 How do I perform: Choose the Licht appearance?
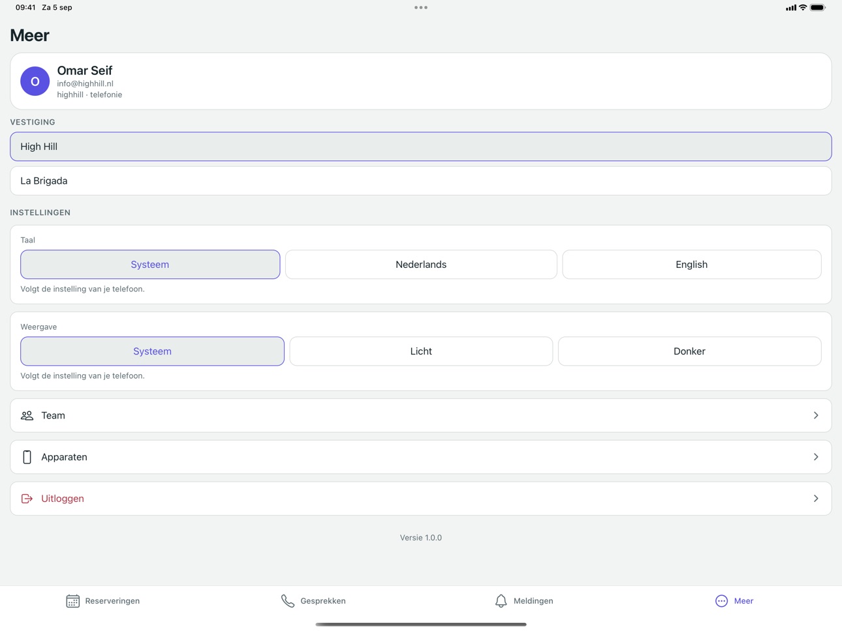(x=421, y=351)
